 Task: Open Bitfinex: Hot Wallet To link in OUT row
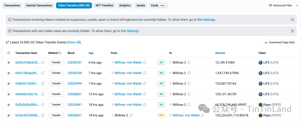coord(186,115)
